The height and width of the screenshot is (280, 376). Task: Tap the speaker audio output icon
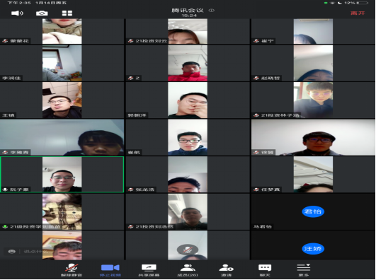tap(17, 13)
